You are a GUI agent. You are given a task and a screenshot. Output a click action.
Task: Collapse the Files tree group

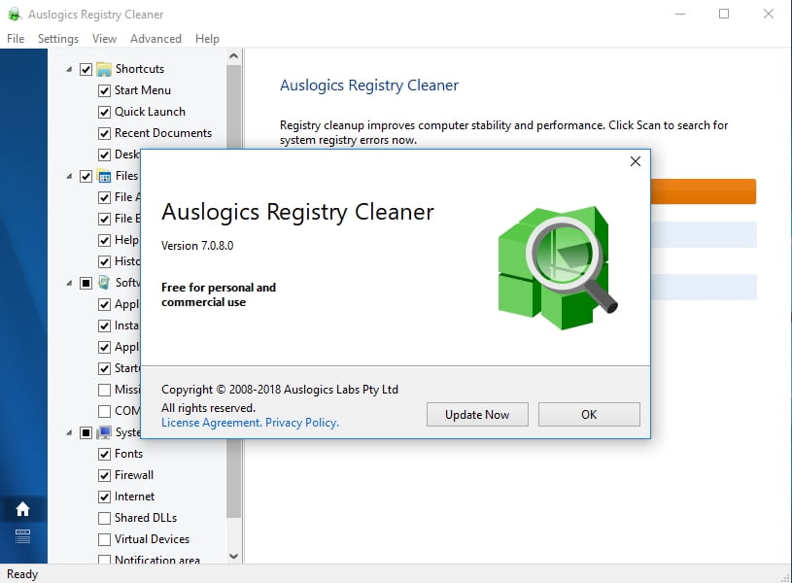coord(69,176)
